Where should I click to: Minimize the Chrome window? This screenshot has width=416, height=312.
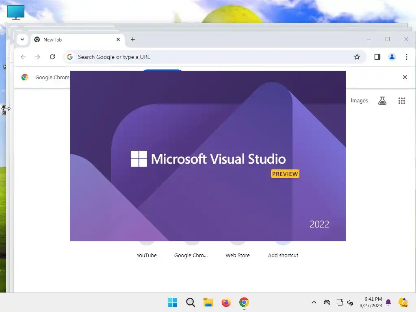click(x=369, y=39)
